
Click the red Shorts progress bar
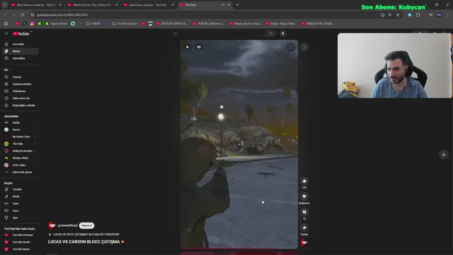click(239, 248)
